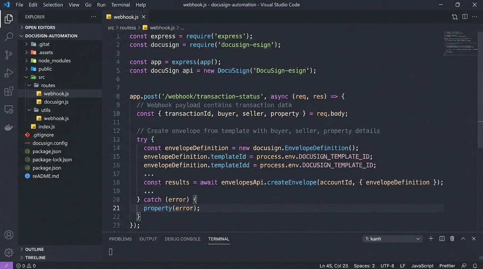Switch to the PROBLEMS tab
Image resolution: width=483 pixels, height=269 pixels.
click(x=120, y=239)
